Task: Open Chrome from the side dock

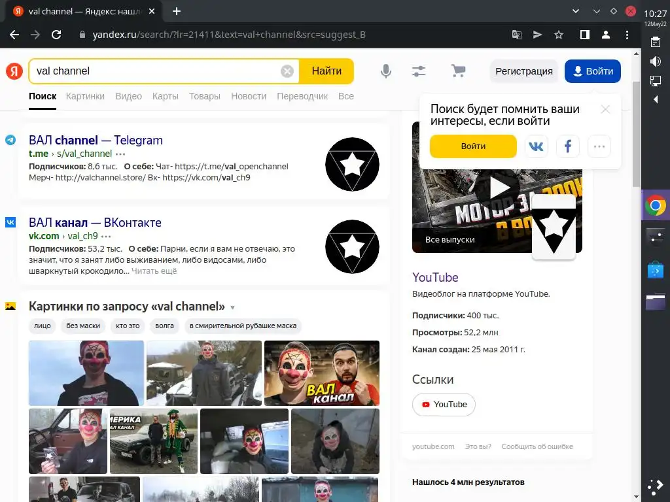Action: 656,205
